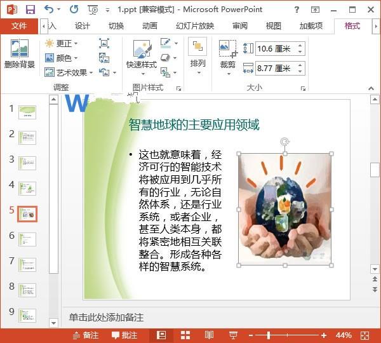Open 图片样式 dialog launcher
This screenshot has width=381, height=343.
pyautogui.click(x=179, y=88)
